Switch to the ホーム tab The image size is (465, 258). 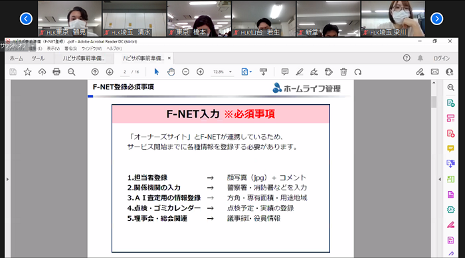pyautogui.click(x=16, y=58)
